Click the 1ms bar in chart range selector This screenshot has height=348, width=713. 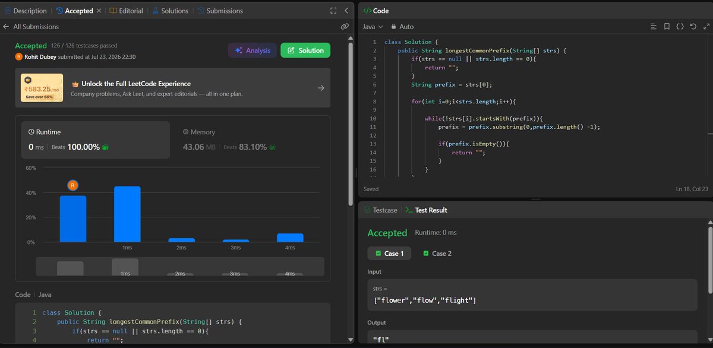pos(125,267)
